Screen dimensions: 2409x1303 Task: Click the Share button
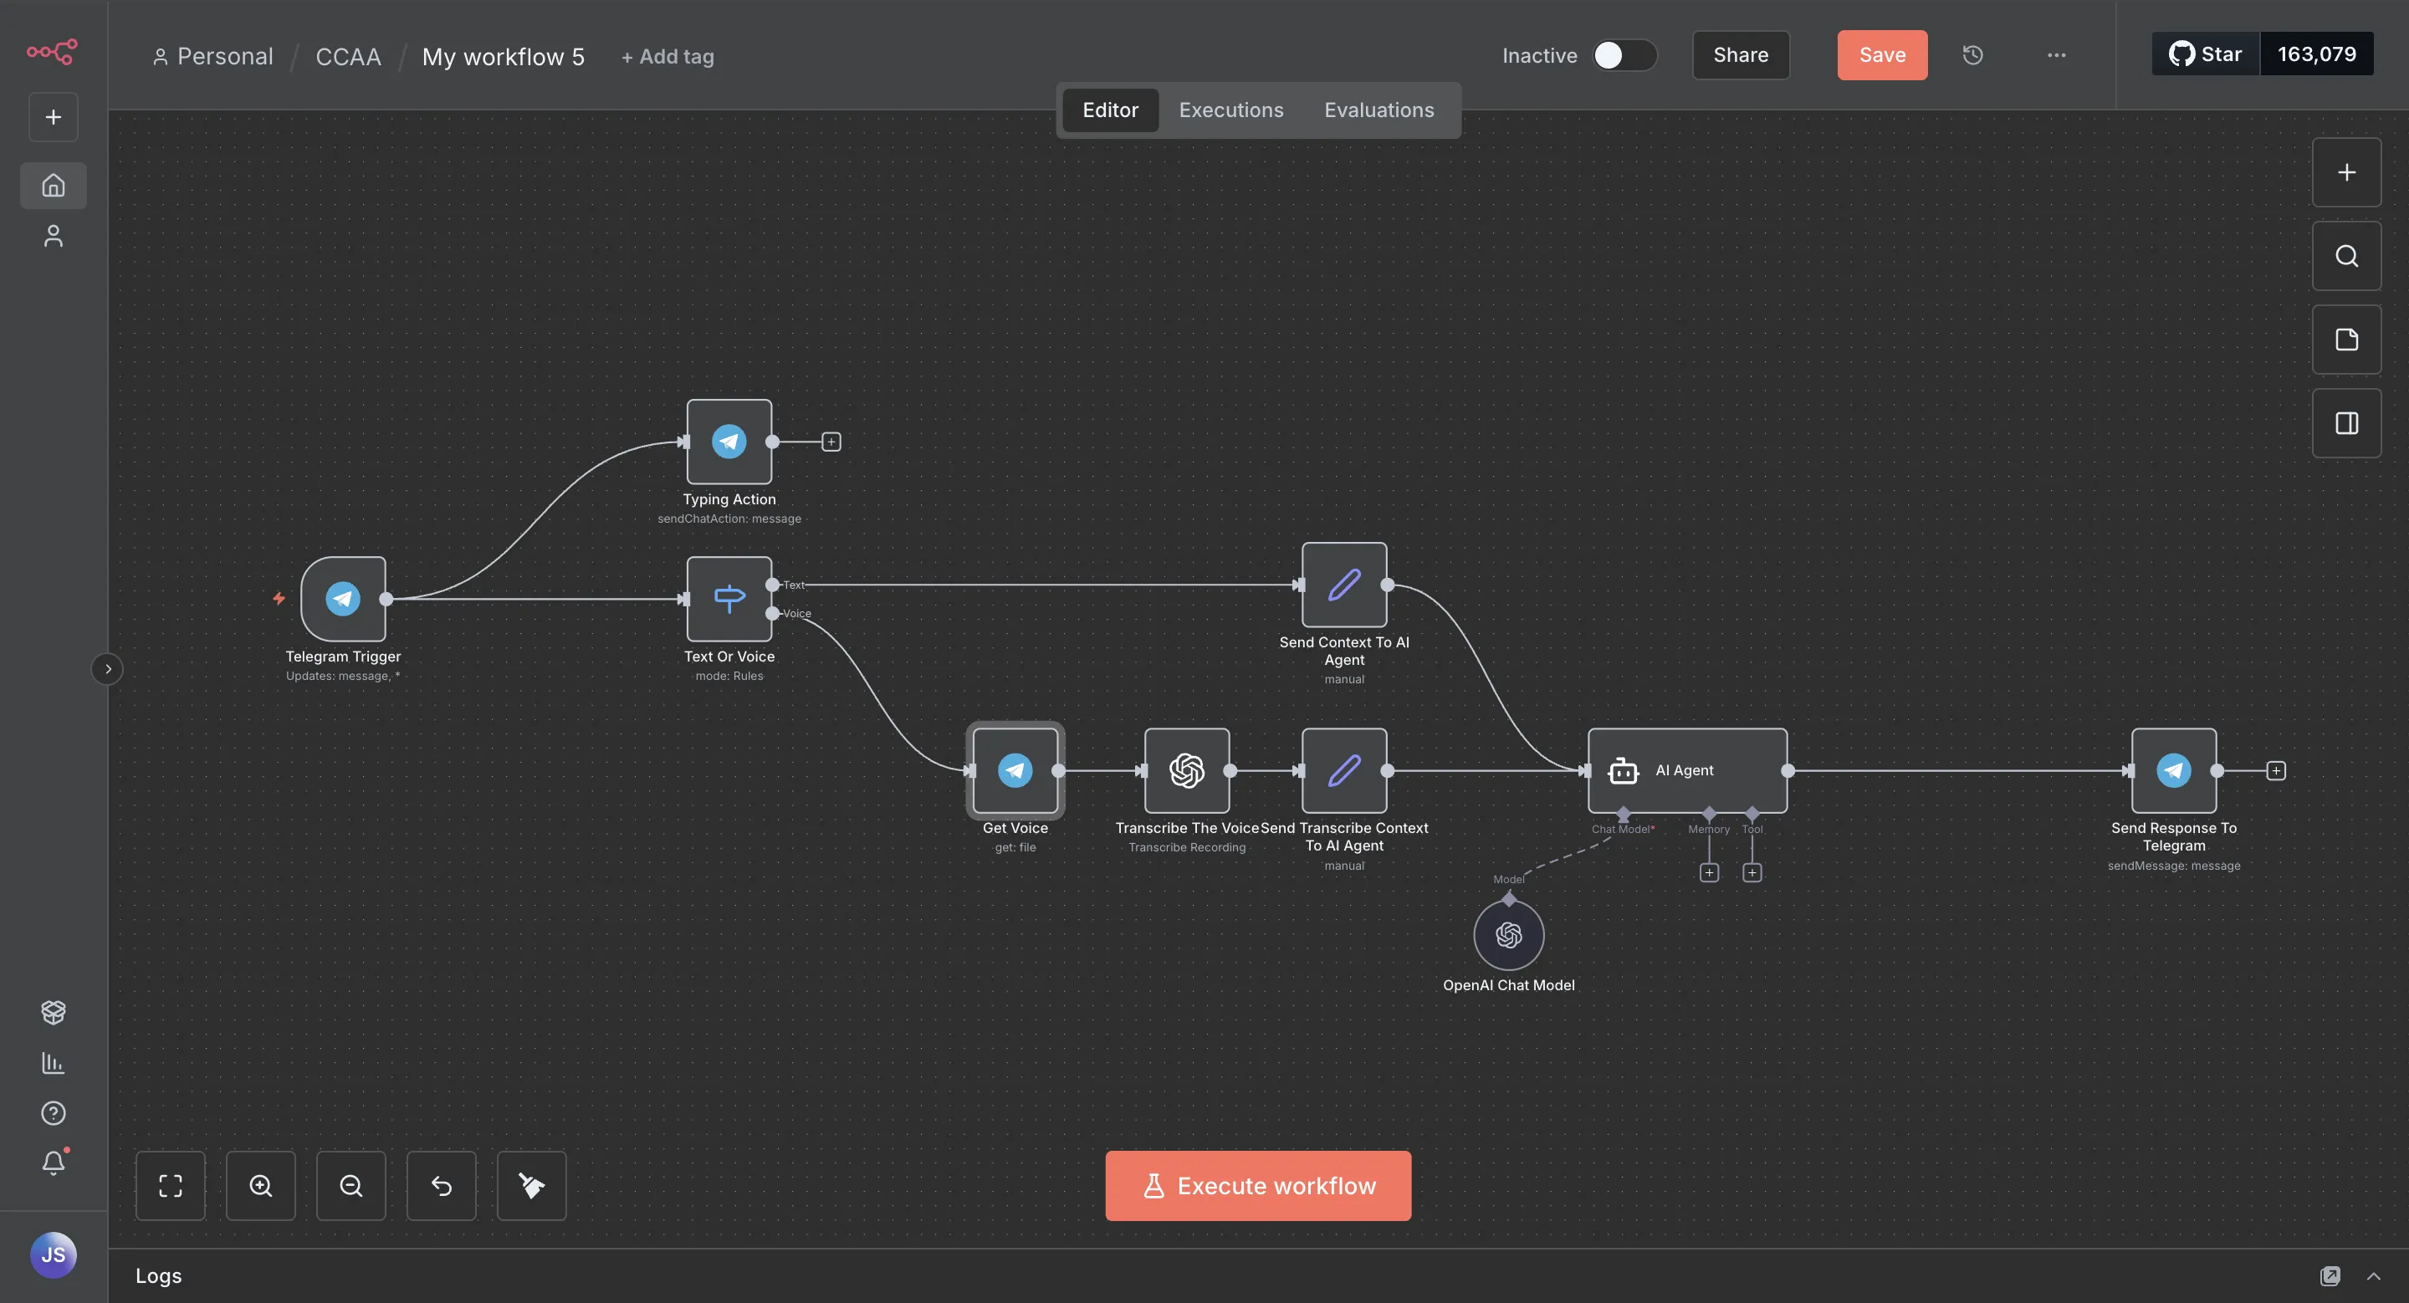1741,55
